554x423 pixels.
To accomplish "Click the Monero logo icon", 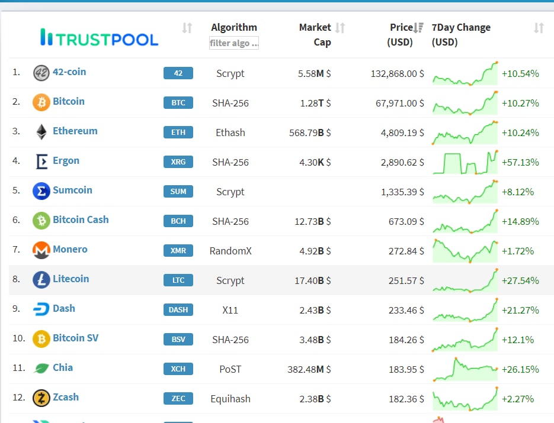I will click(41, 250).
